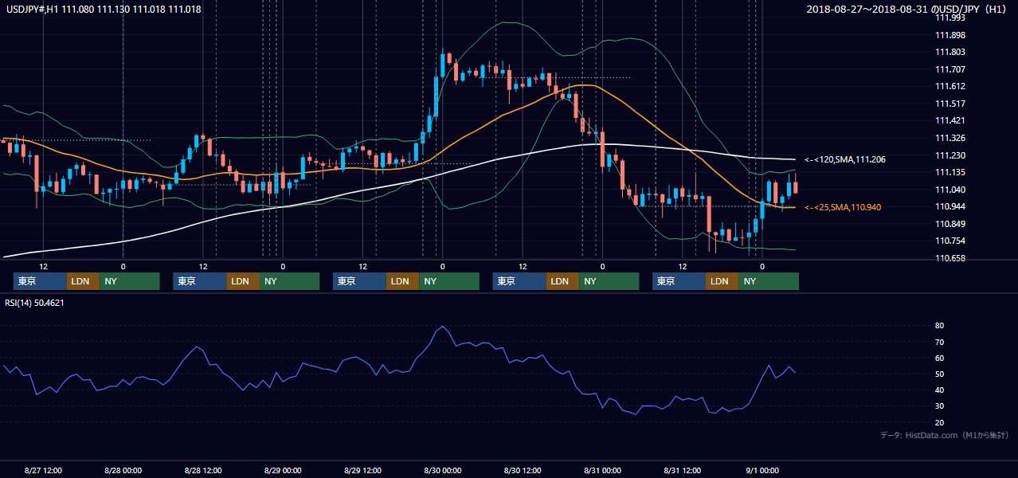Click the 8/29 12:00 date label
Screen dimensions: 1018x478
362,471
